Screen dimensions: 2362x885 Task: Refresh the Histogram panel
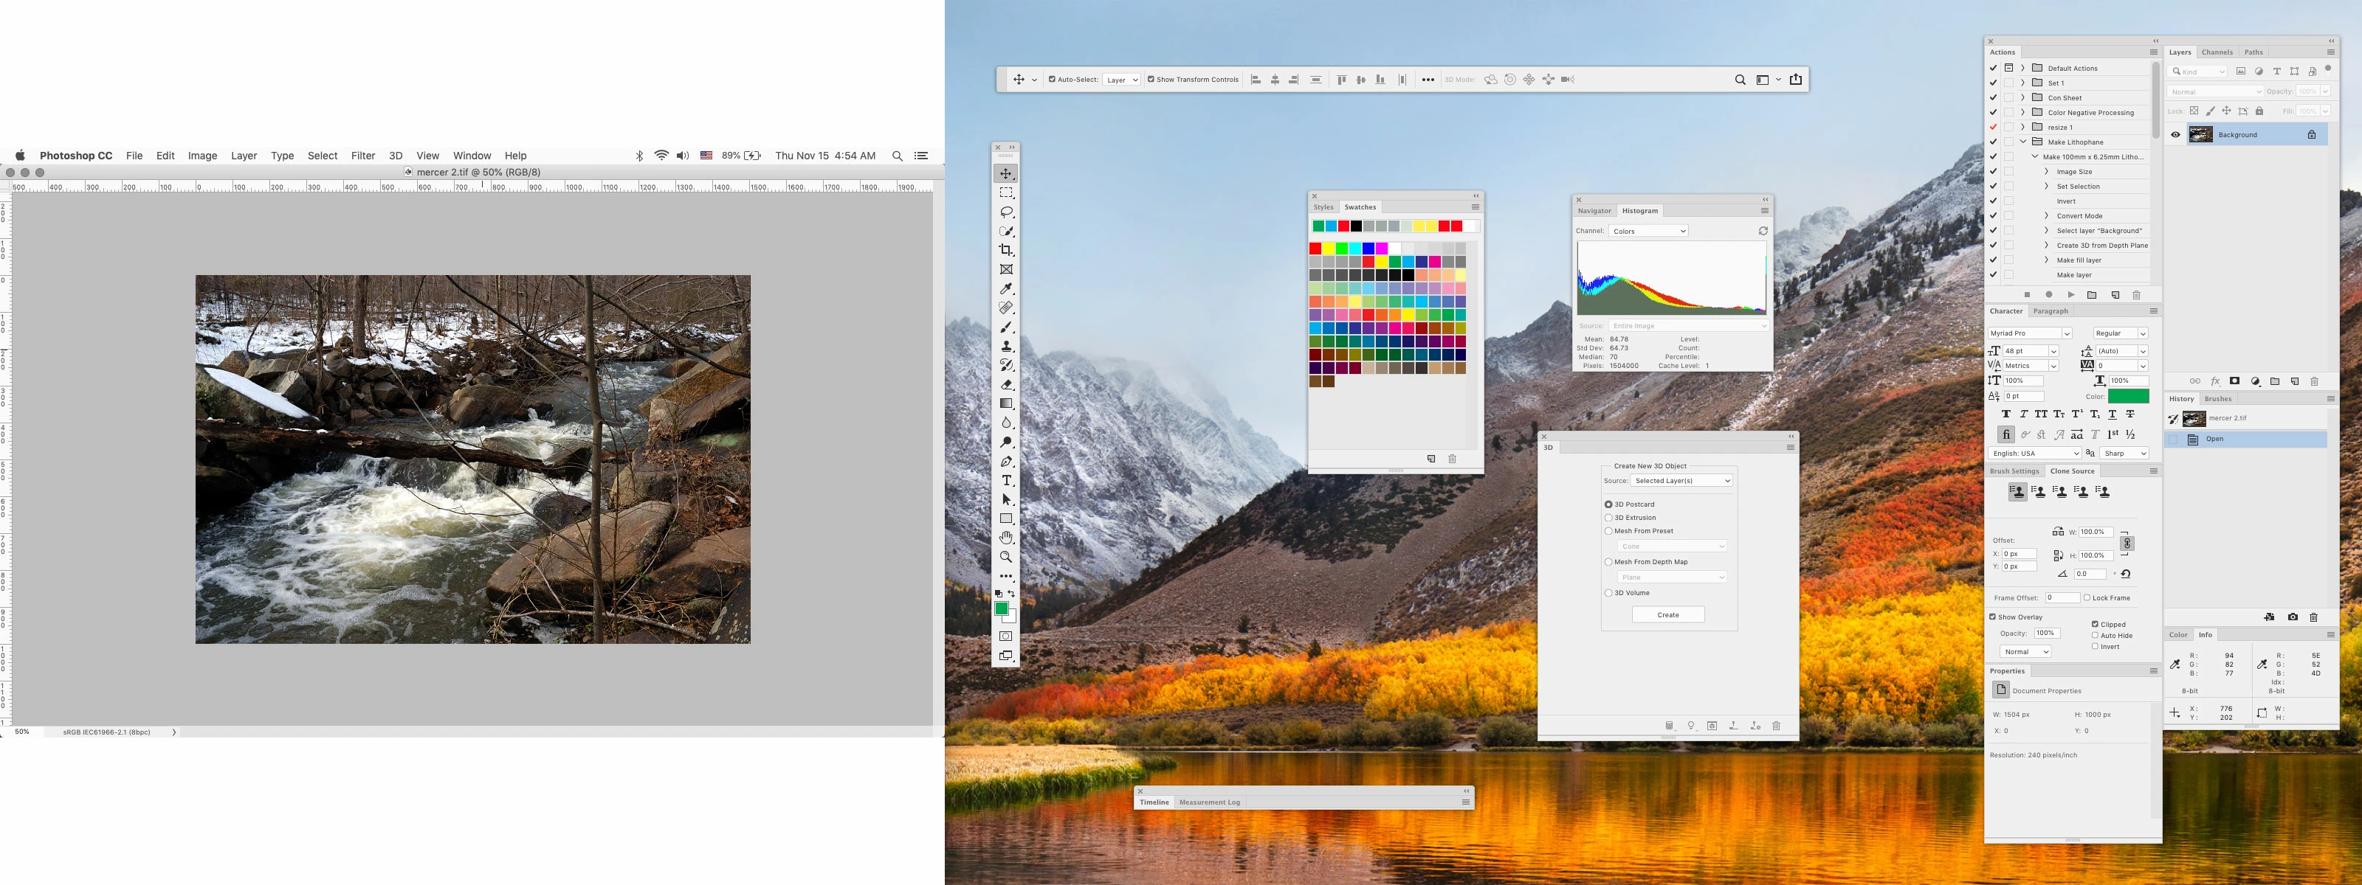(x=1763, y=231)
